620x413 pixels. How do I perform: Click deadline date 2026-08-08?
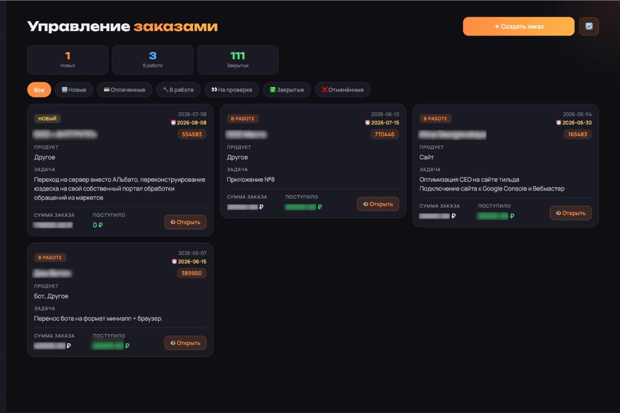coord(192,123)
